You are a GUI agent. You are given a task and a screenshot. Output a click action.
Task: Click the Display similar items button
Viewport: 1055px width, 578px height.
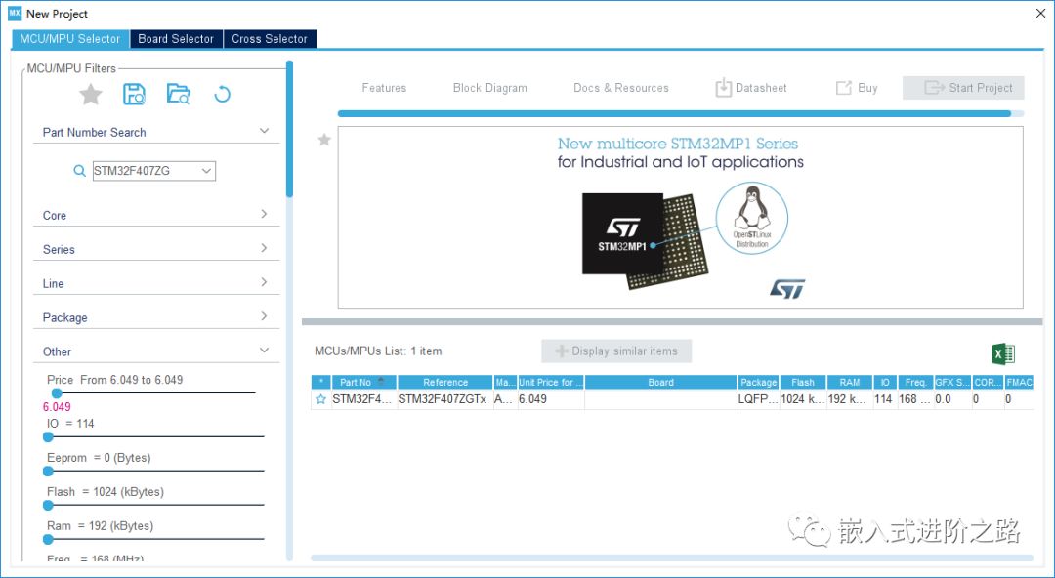tap(616, 351)
